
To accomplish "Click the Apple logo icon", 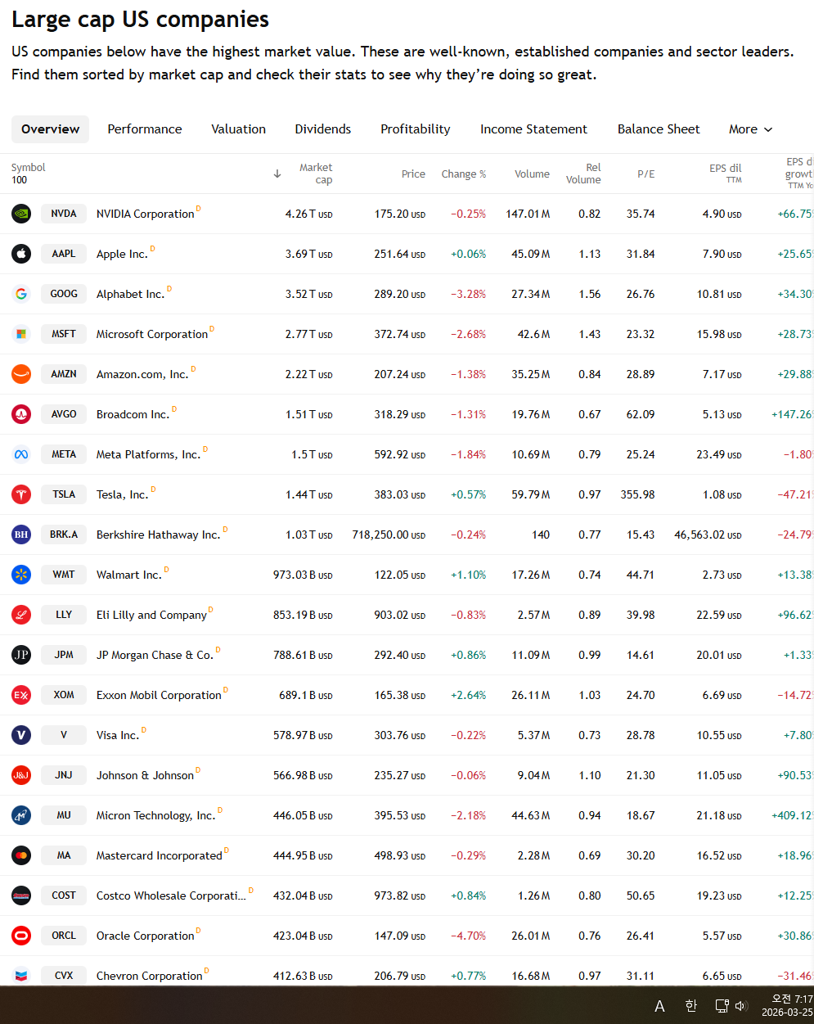I will (x=21, y=254).
